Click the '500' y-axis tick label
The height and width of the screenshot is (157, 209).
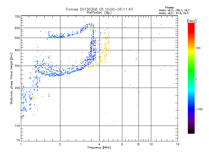pyautogui.click(x=17, y=38)
